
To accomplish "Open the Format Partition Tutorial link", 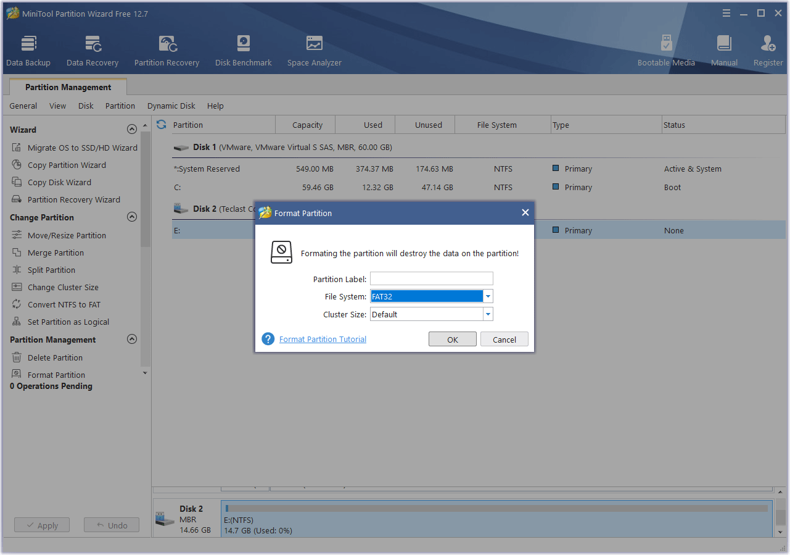I will pos(323,339).
